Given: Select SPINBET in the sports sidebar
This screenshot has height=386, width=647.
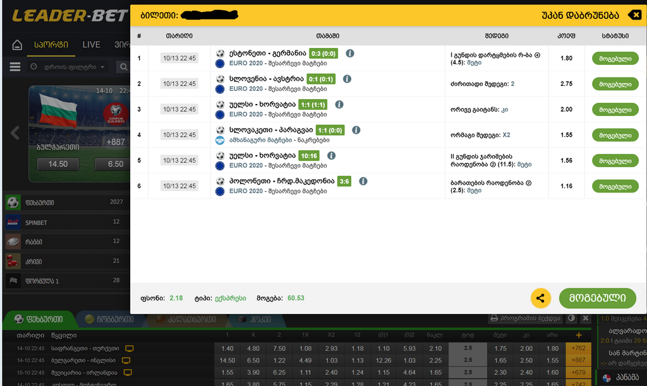Looking at the screenshot, I should click(66, 222).
